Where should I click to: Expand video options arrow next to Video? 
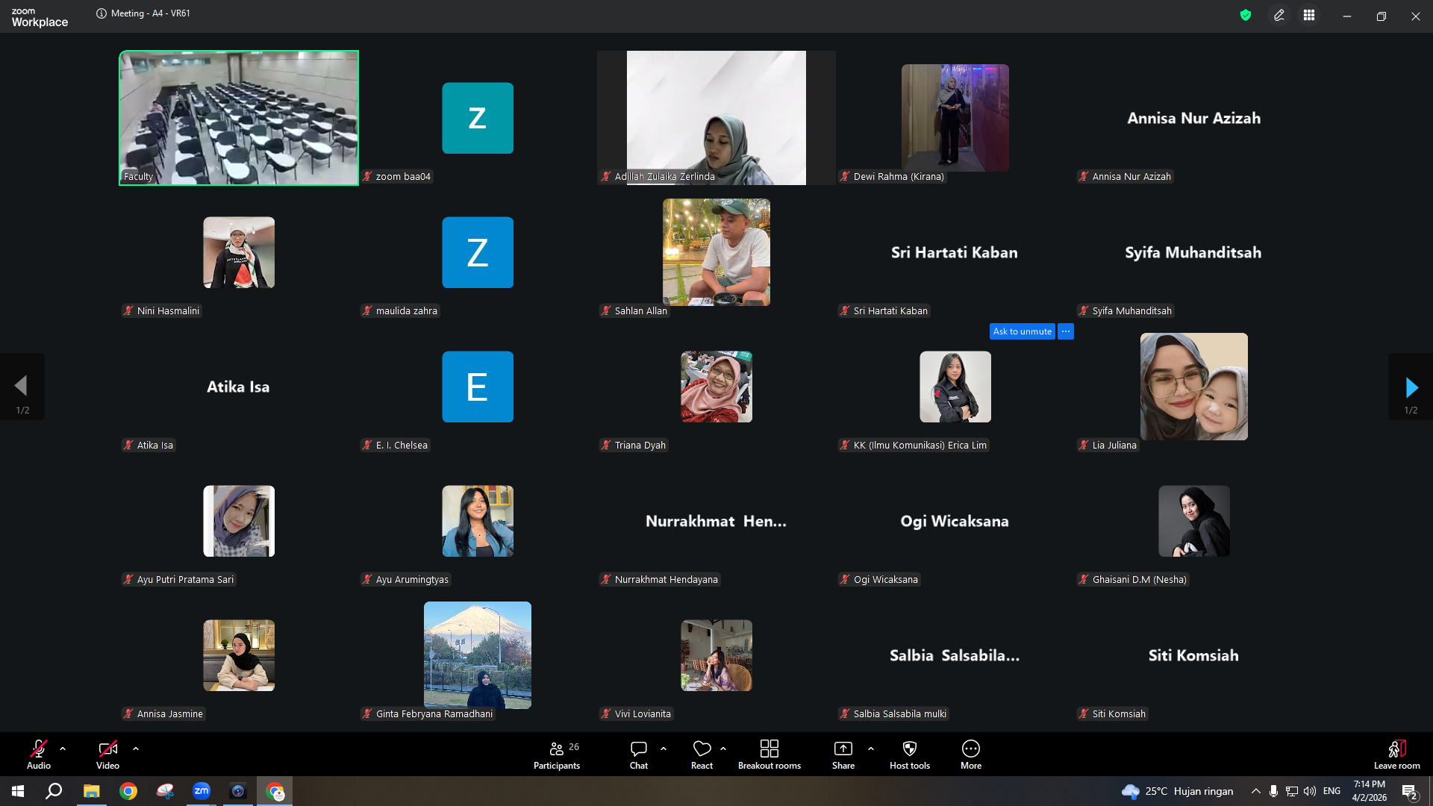pos(136,749)
